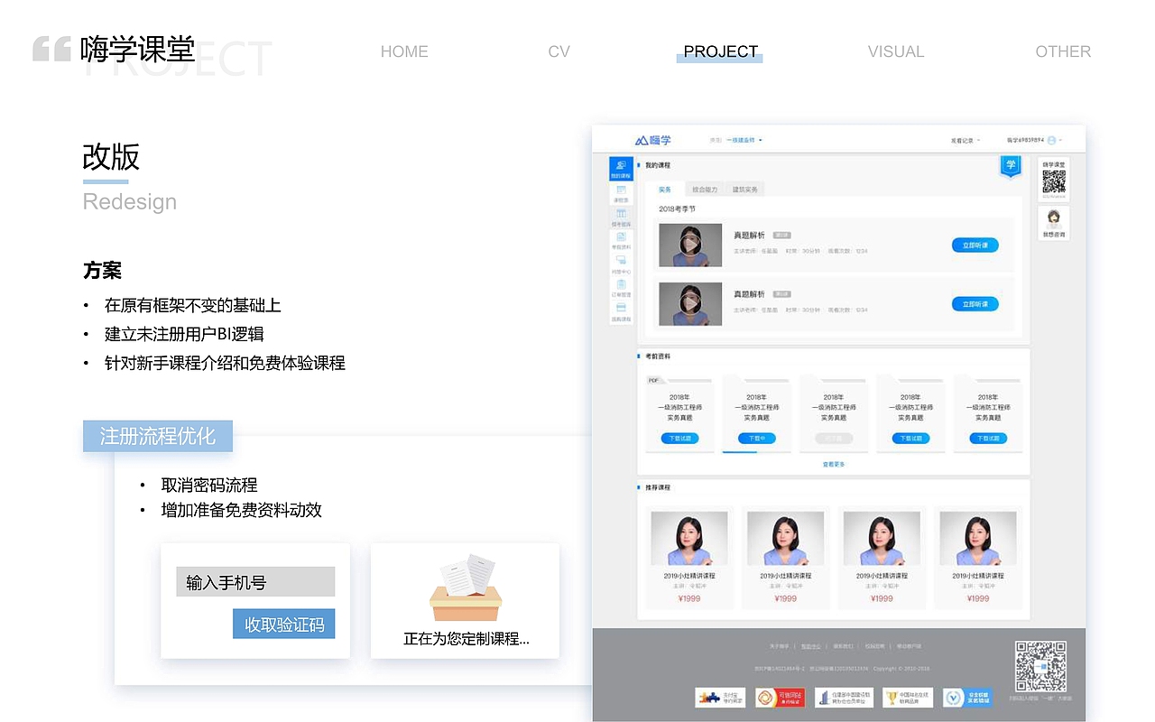1155x722 pixels.
Task: Open the 关于嗨学 footer link
Action: point(779,646)
